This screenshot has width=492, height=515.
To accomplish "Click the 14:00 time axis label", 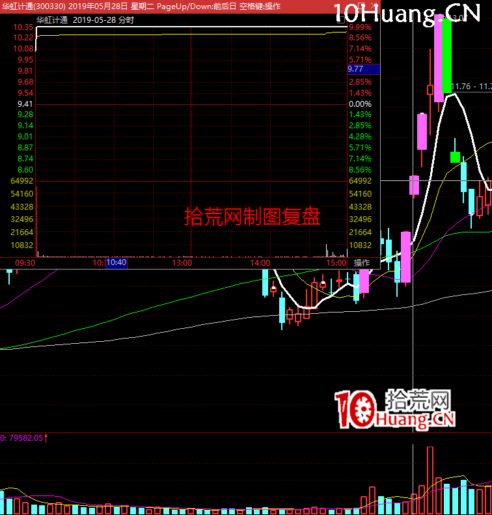I will (260, 263).
